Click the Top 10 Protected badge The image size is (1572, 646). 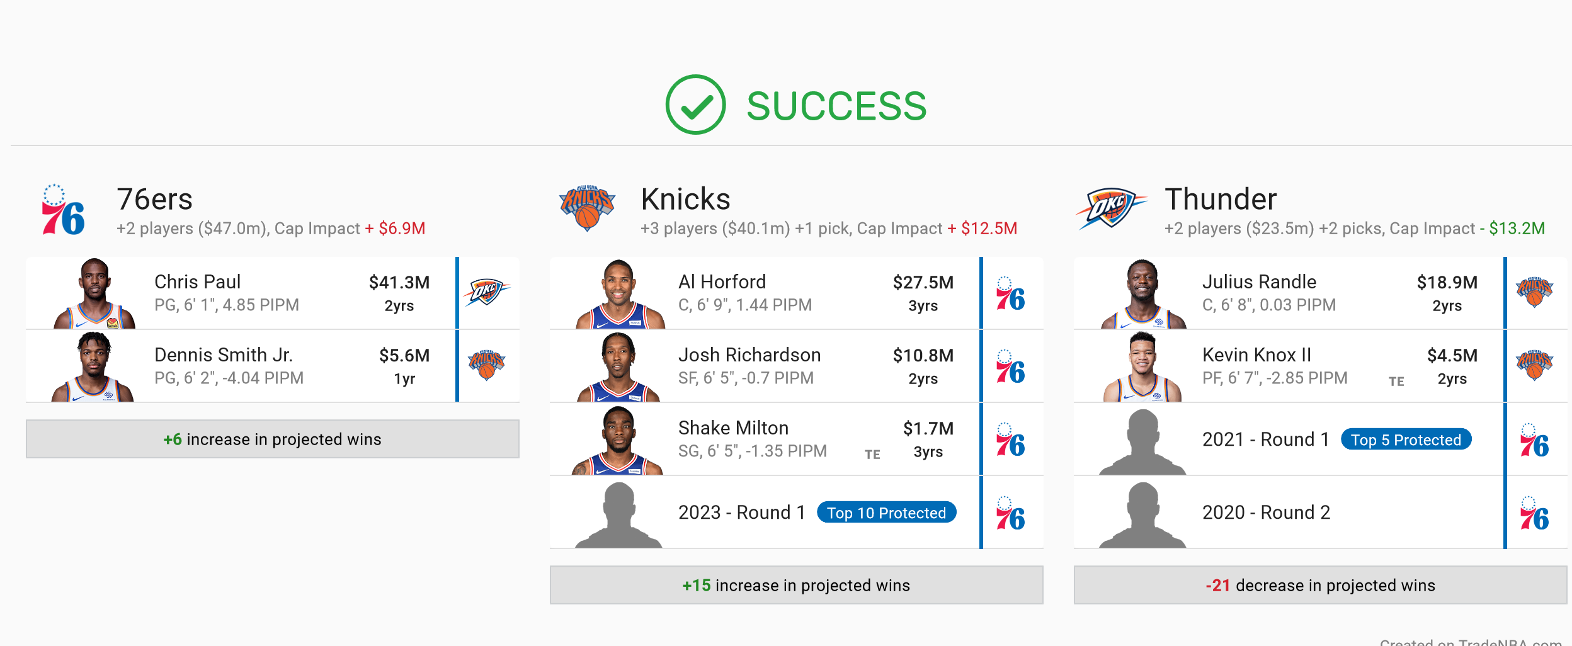coord(887,513)
